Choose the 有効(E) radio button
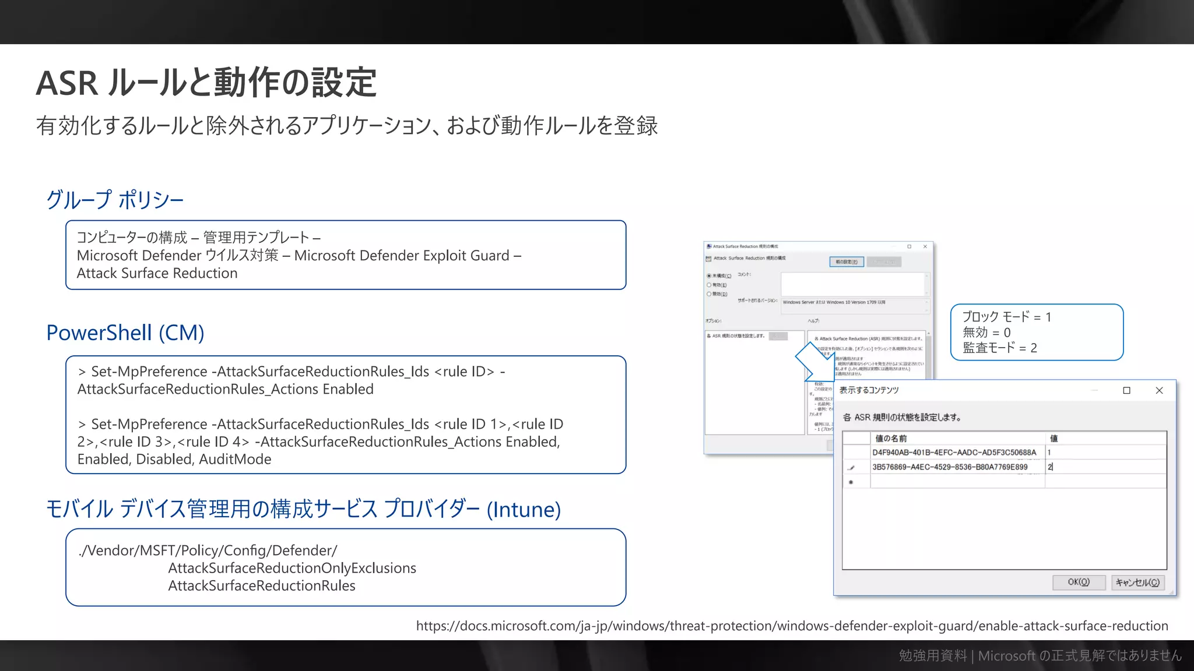 tap(709, 285)
